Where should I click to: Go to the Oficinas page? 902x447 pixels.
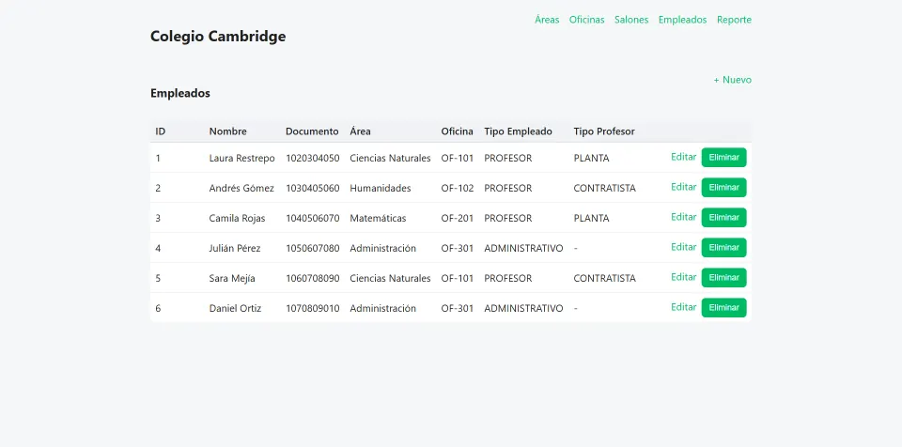586,20
